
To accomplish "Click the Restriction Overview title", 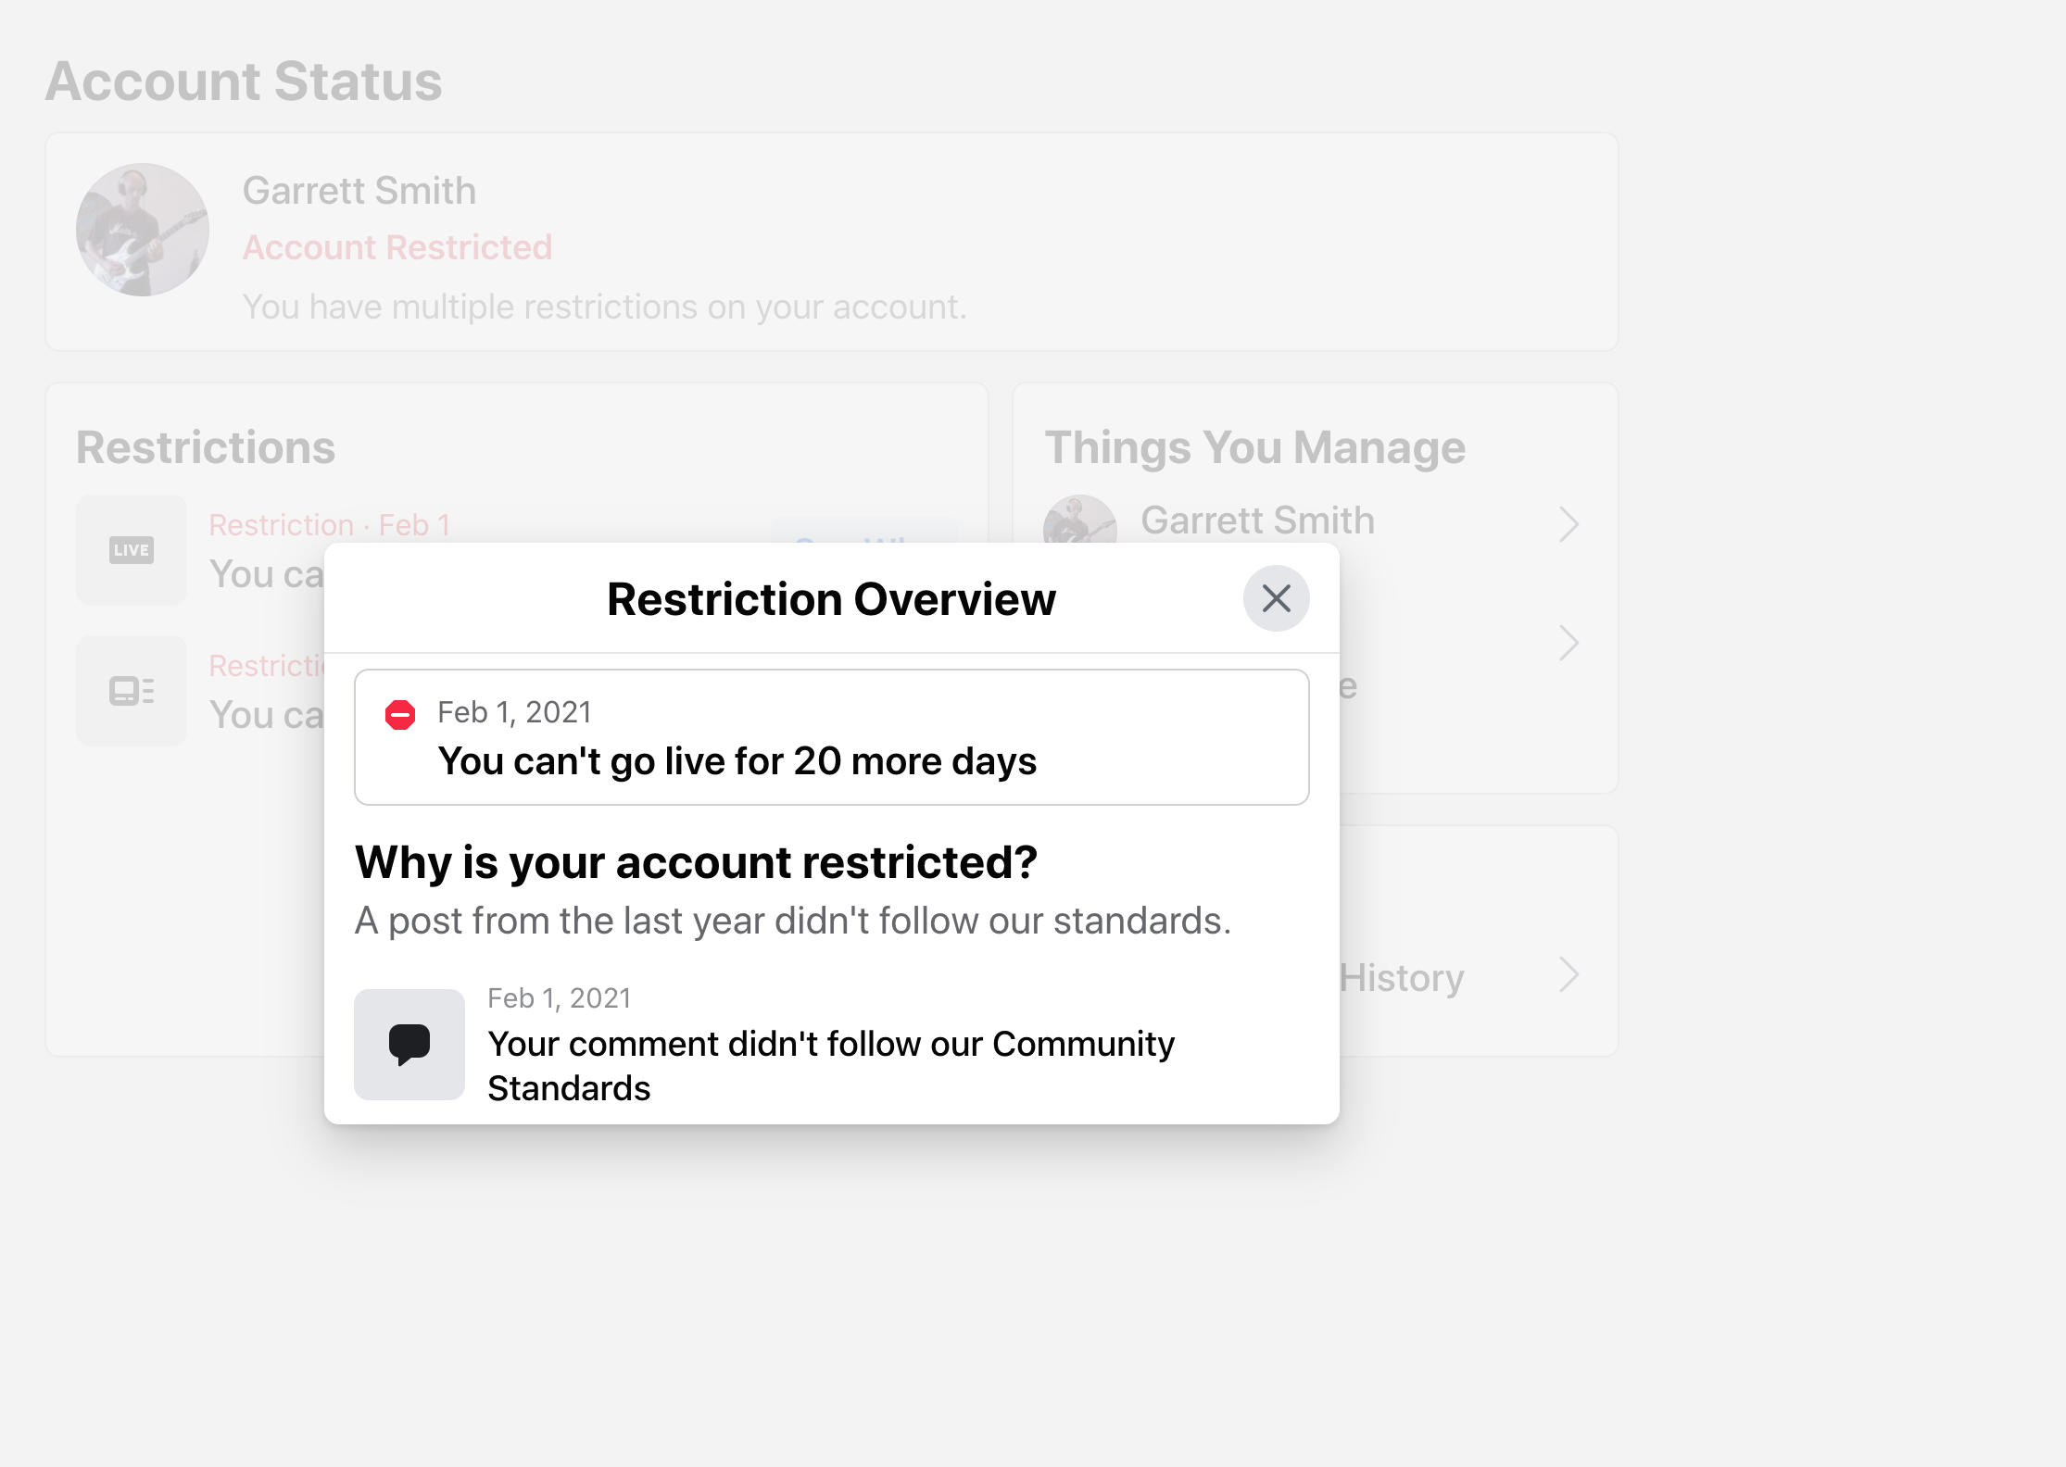I will (831, 598).
